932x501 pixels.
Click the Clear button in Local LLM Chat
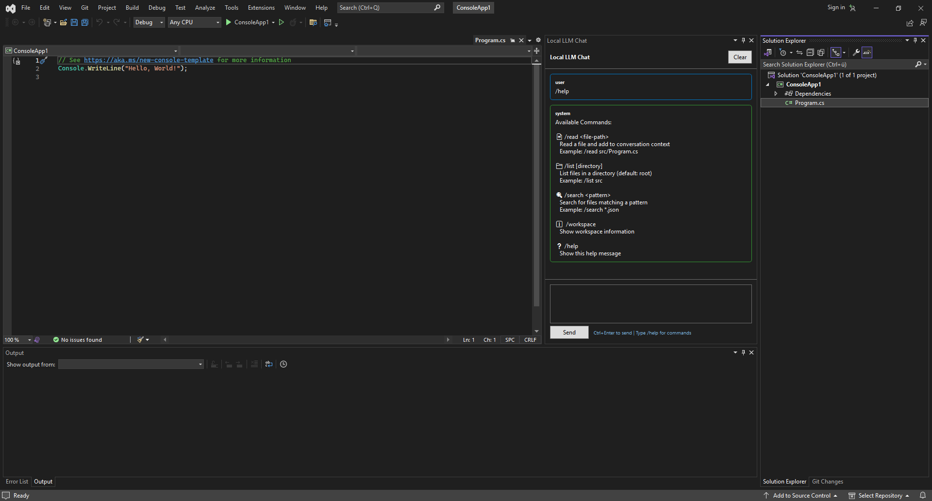pyautogui.click(x=739, y=57)
